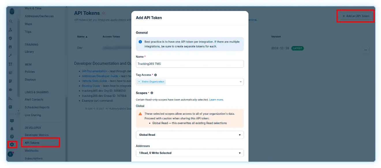The height and width of the screenshot is (168, 381).
Task: Click the chat feedback bubble icon
Action: click(x=12, y=121)
